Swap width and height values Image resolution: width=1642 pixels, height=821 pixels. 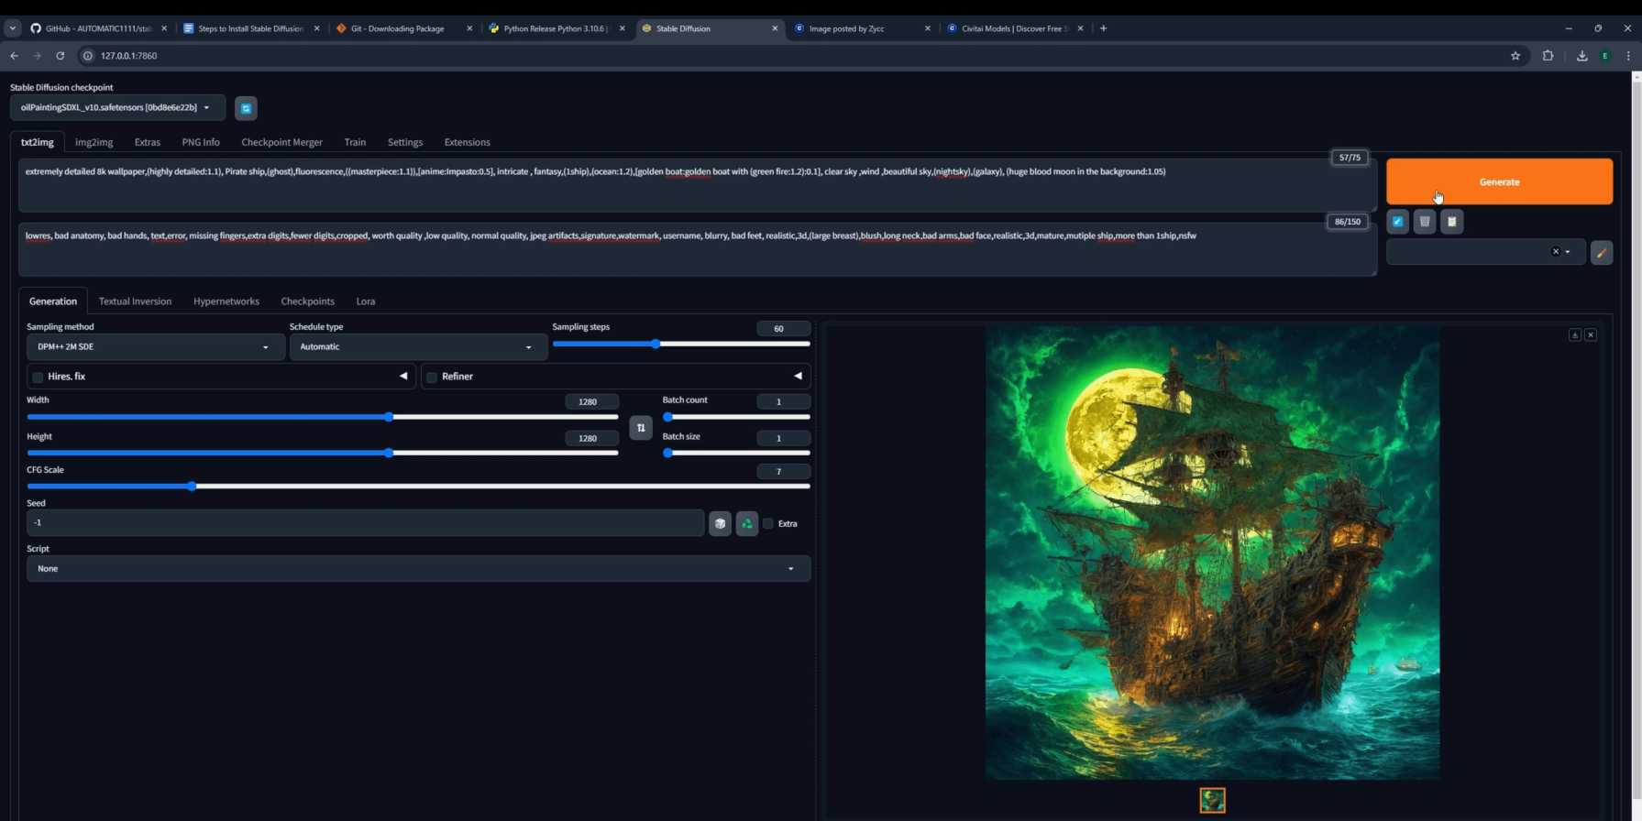(x=641, y=428)
